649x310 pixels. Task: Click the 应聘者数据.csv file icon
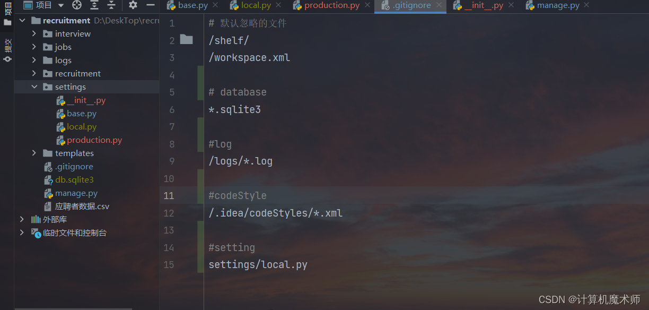pyautogui.click(x=48, y=206)
